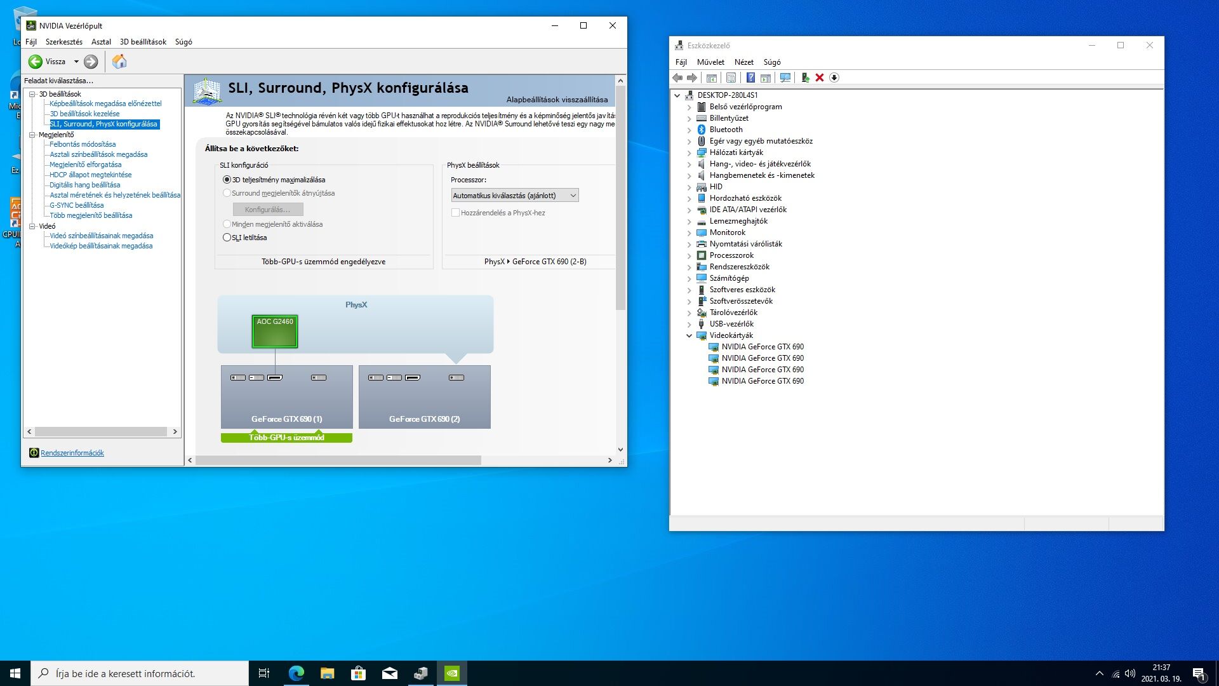Open the Windows Start menu
Screen dimensions: 1219x686
(15, 673)
